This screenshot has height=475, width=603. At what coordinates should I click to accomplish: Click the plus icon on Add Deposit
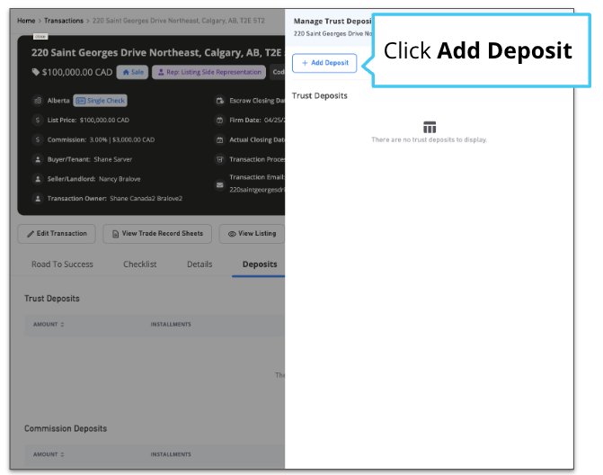tap(305, 63)
